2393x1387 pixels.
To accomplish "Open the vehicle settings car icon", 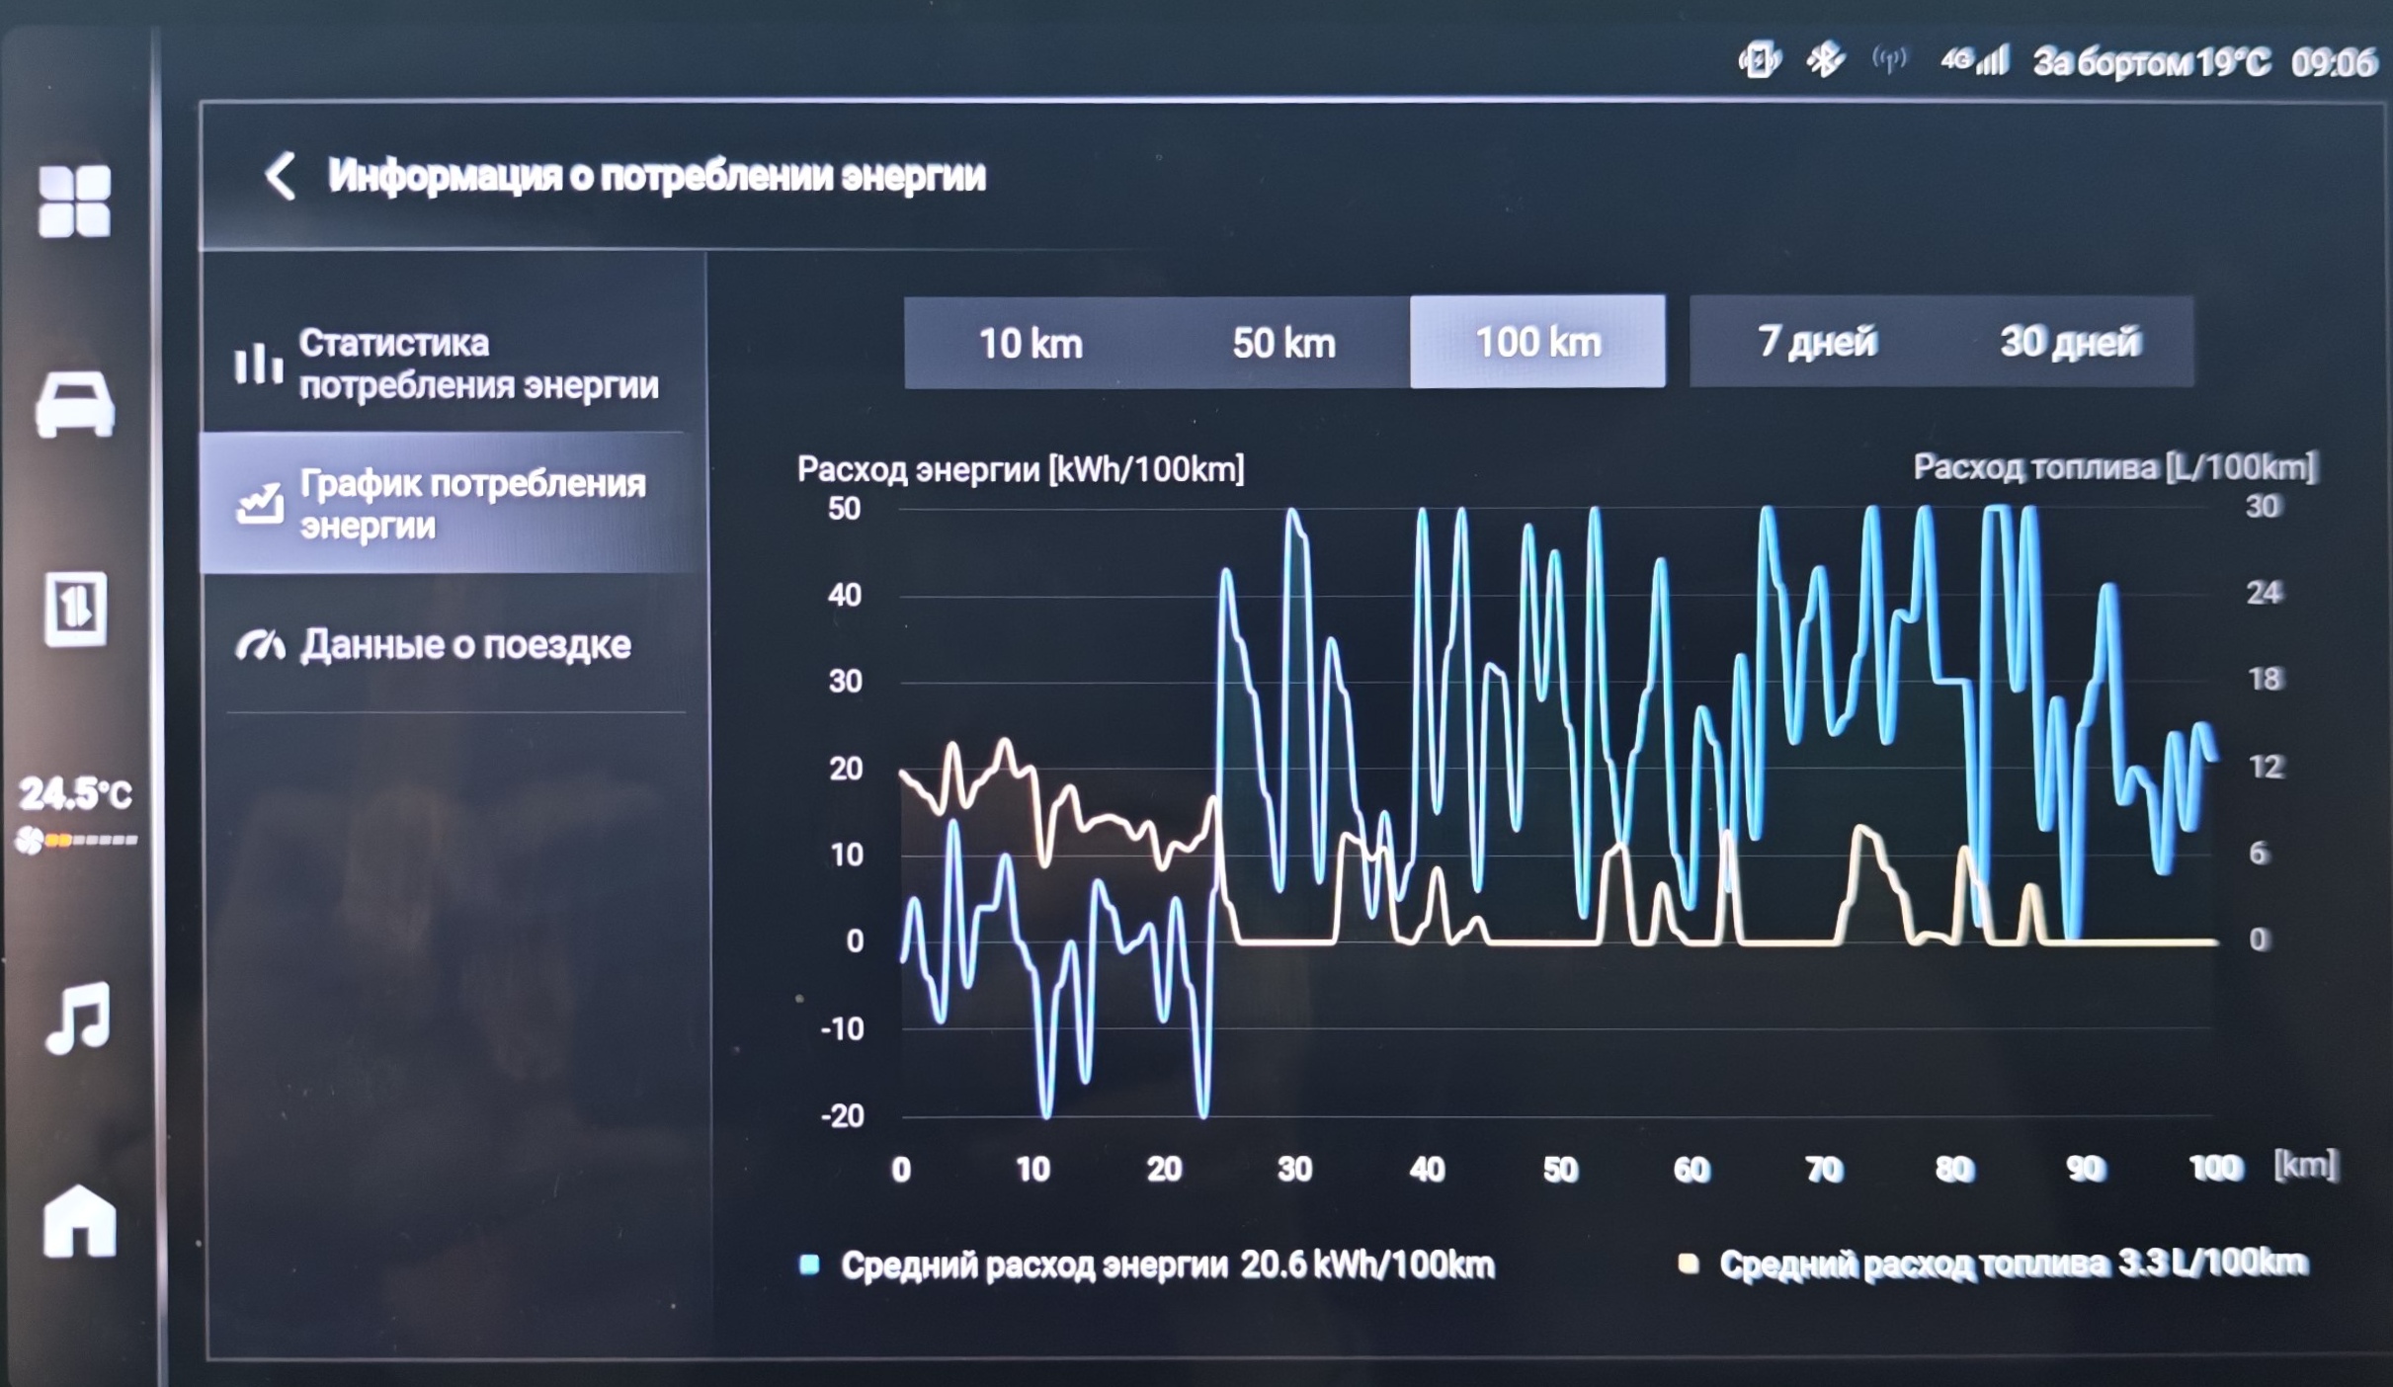I will pyautogui.click(x=75, y=403).
